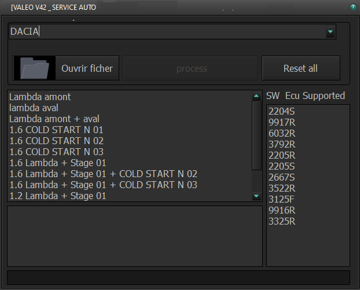
Task: Select ECU software 3792R
Action: [x=282, y=145]
